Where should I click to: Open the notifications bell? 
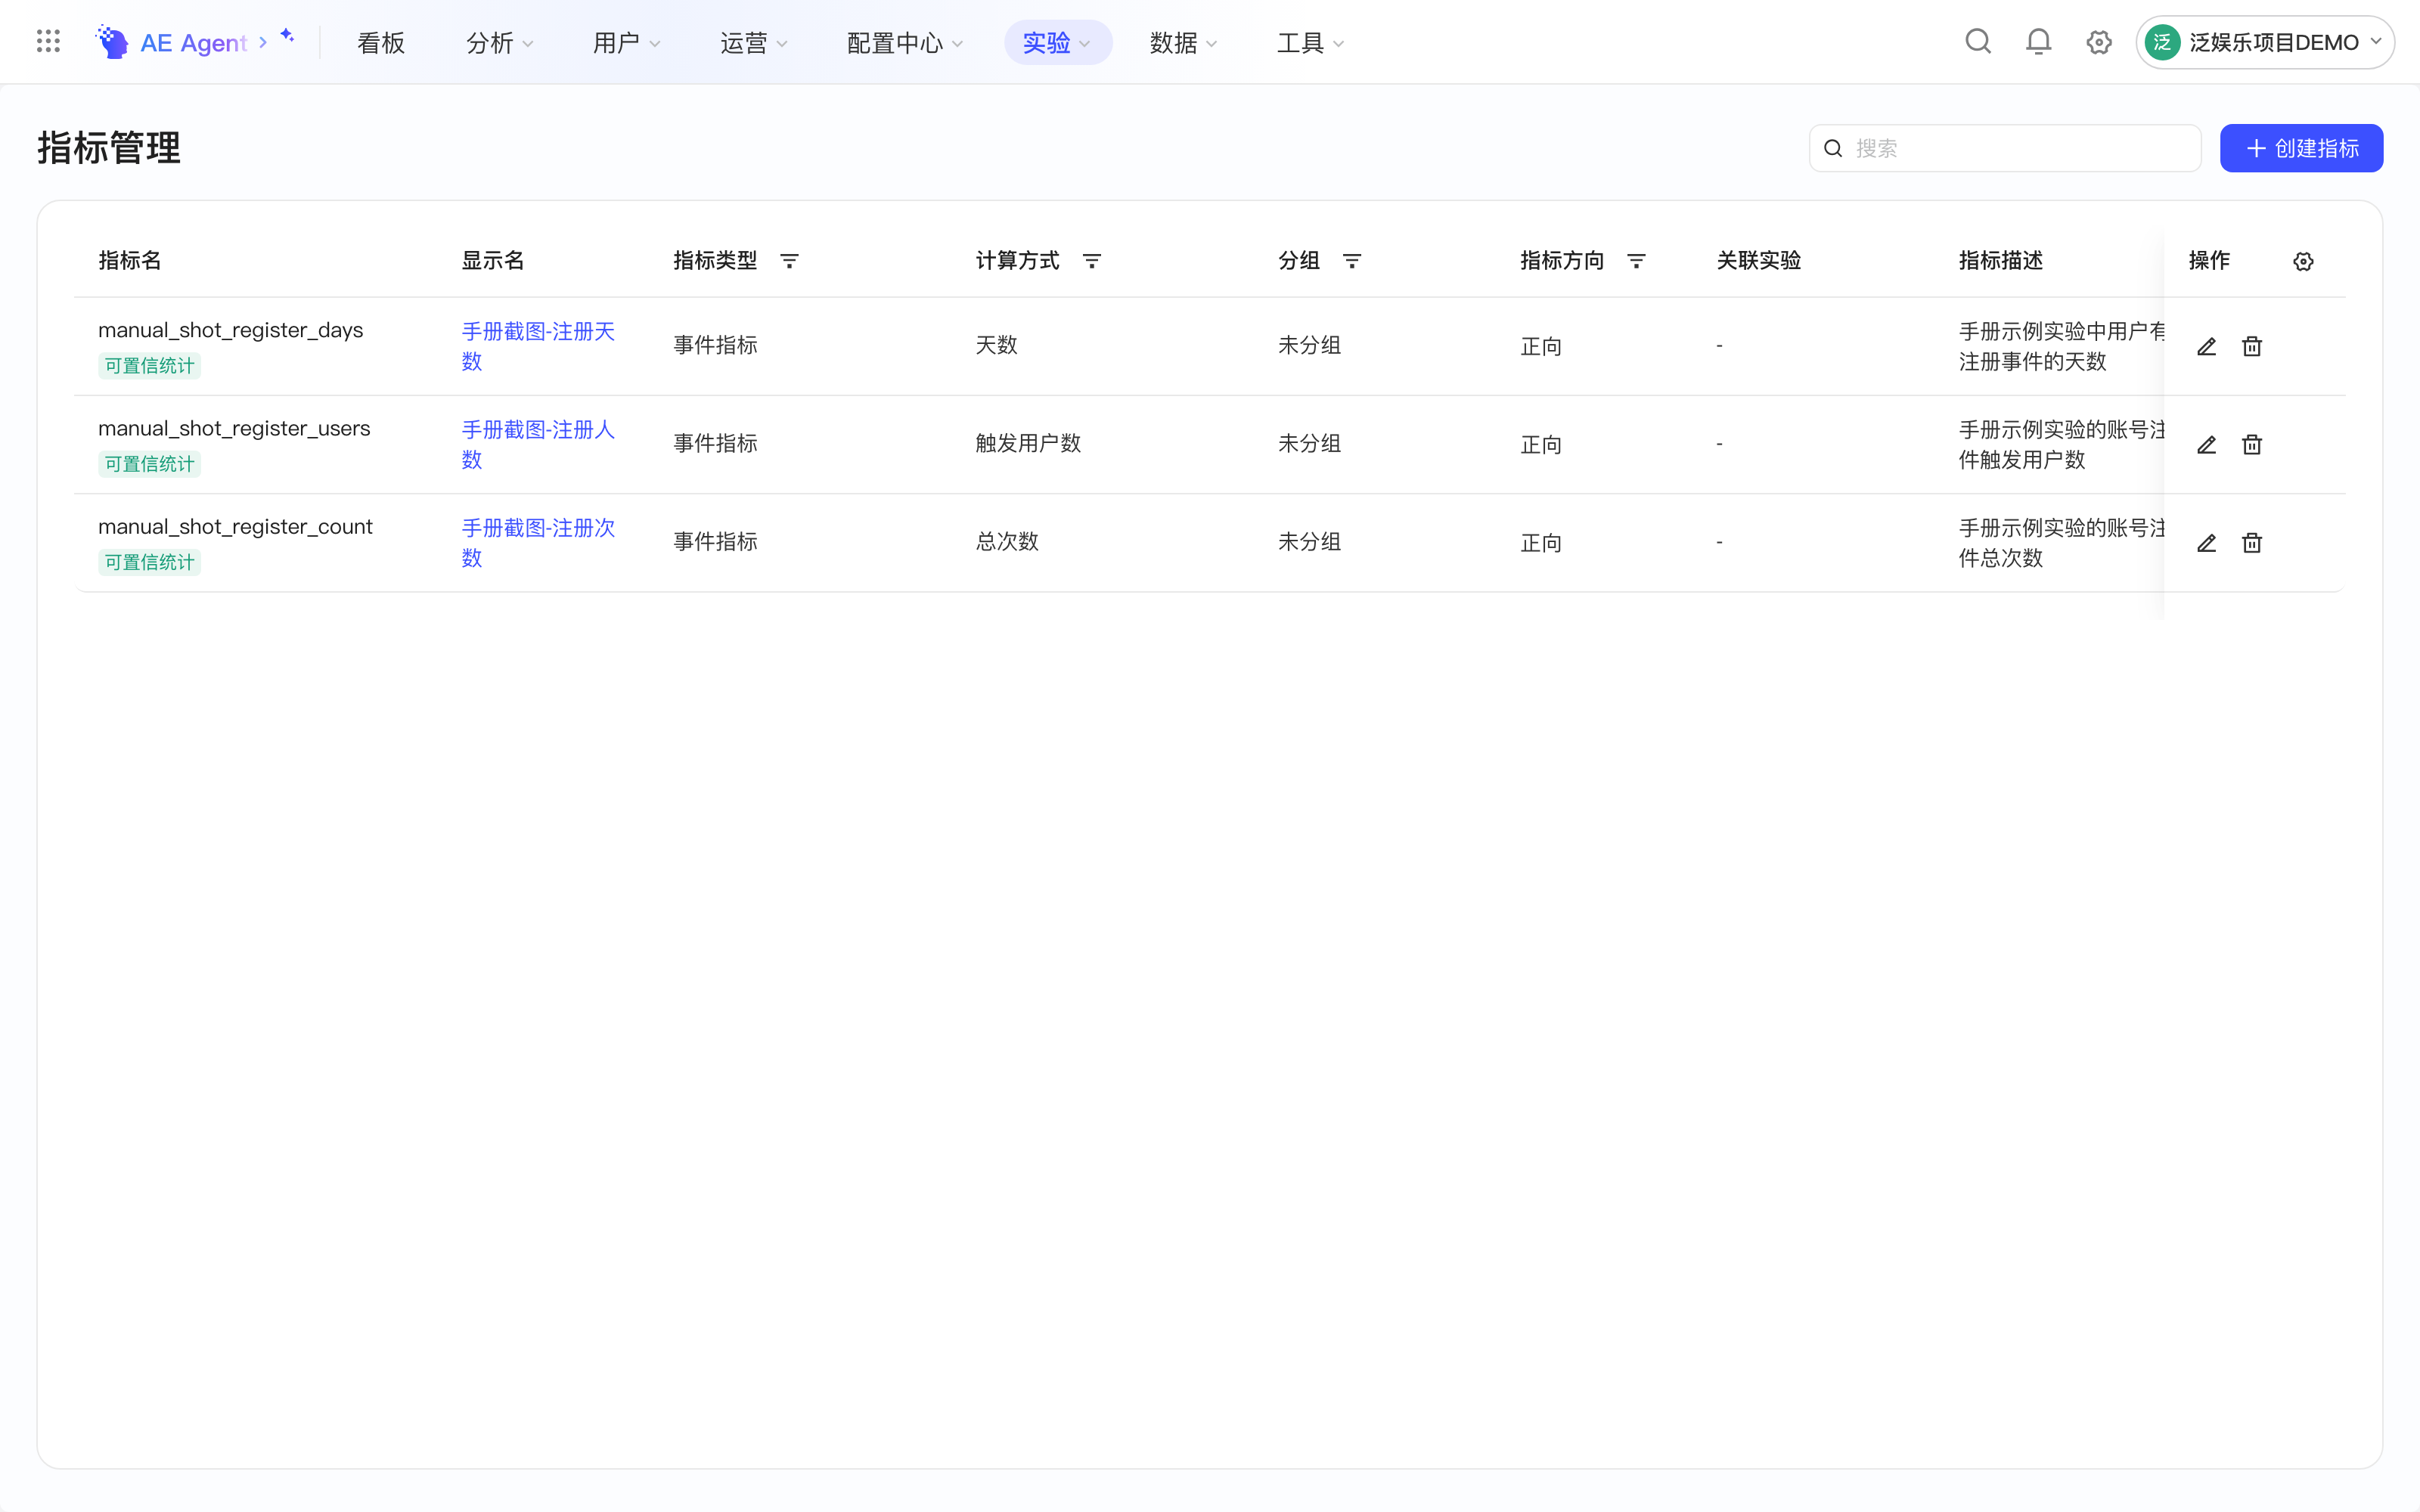pos(2038,42)
